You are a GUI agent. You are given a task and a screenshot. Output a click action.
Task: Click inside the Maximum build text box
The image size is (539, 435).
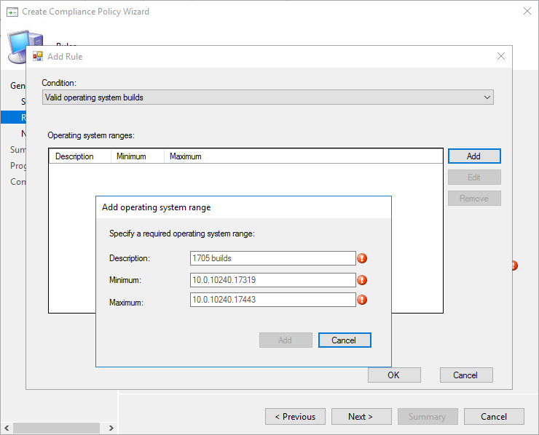(x=272, y=300)
